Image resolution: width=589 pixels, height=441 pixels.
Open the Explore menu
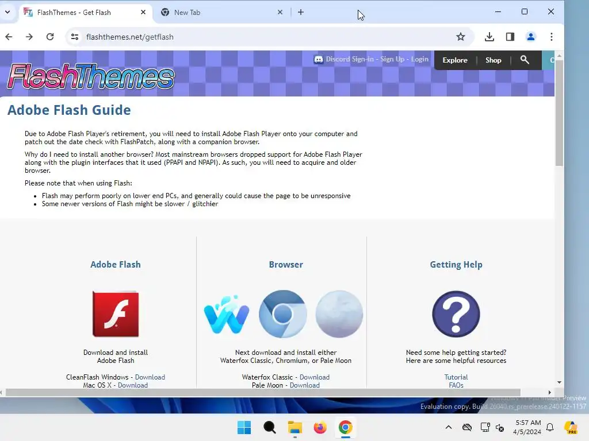tap(455, 60)
